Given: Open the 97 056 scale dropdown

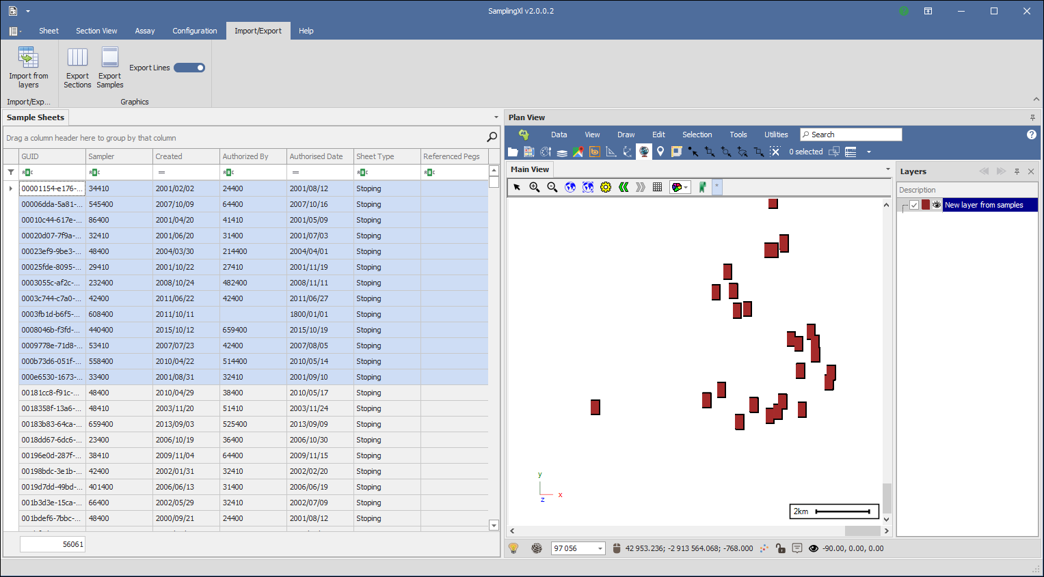Looking at the screenshot, I should 600,548.
